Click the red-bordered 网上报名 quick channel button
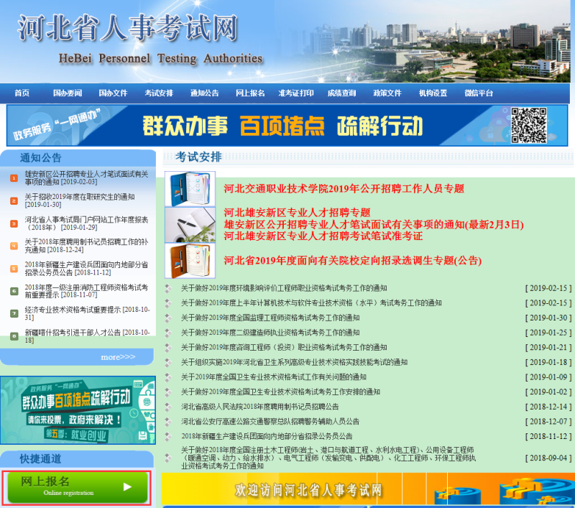Image resolution: width=575 pixels, height=508 pixels. click(x=77, y=487)
